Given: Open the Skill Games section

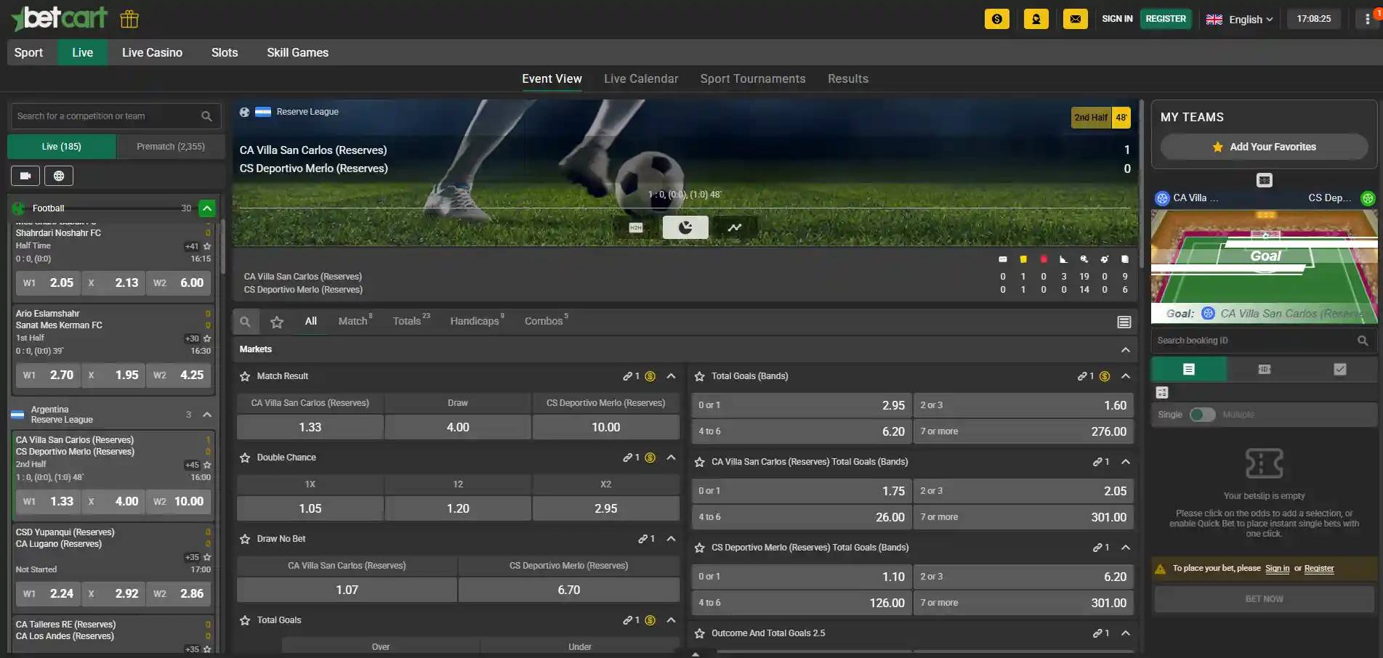Looking at the screenshot, I should (297, 52).
